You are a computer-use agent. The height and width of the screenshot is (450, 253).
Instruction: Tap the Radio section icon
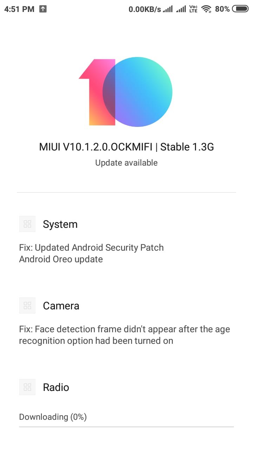click(27, 387)
